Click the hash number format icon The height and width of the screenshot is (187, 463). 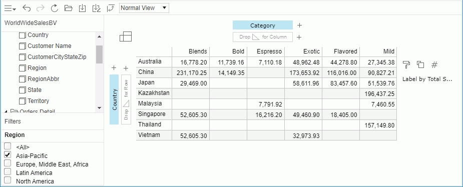(x=434, y=64)
